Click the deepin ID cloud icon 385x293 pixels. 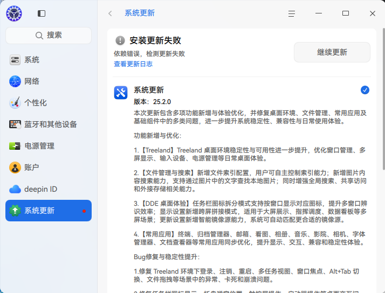tap(15, 189)
